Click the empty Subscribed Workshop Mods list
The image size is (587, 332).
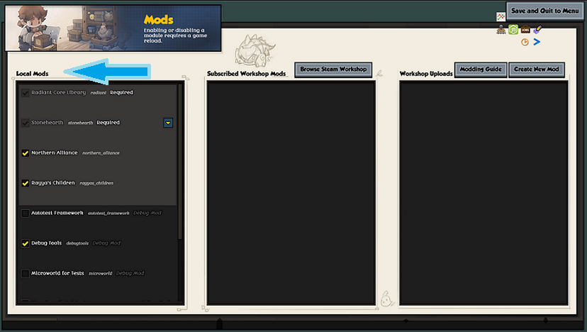pos(291,193)
